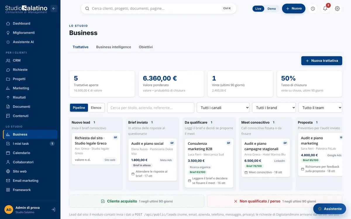Open the settings gear icon

[x=337, y=8]
